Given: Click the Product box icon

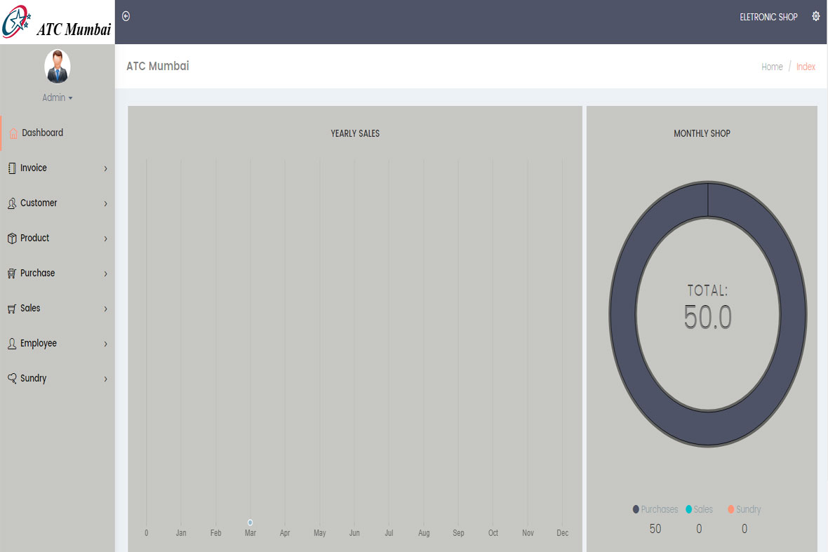Looking at the screenshot, I should [x=11, y=238].
